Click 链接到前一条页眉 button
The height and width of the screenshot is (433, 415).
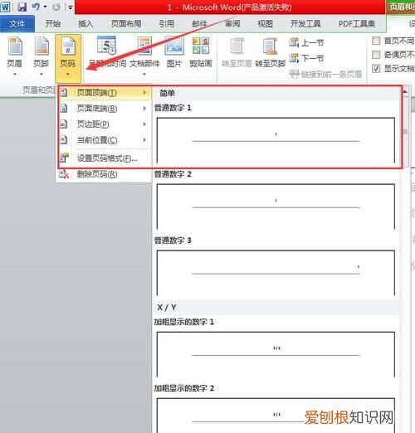[325, 74]
